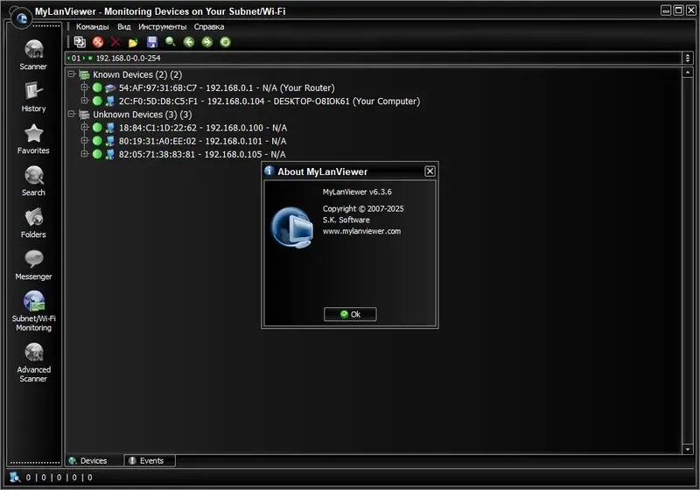The width and height of the screenshot is (700, 490).
Task: Click Ok in the About dialog
Action: pyautogui.click(x=350, y=314)
